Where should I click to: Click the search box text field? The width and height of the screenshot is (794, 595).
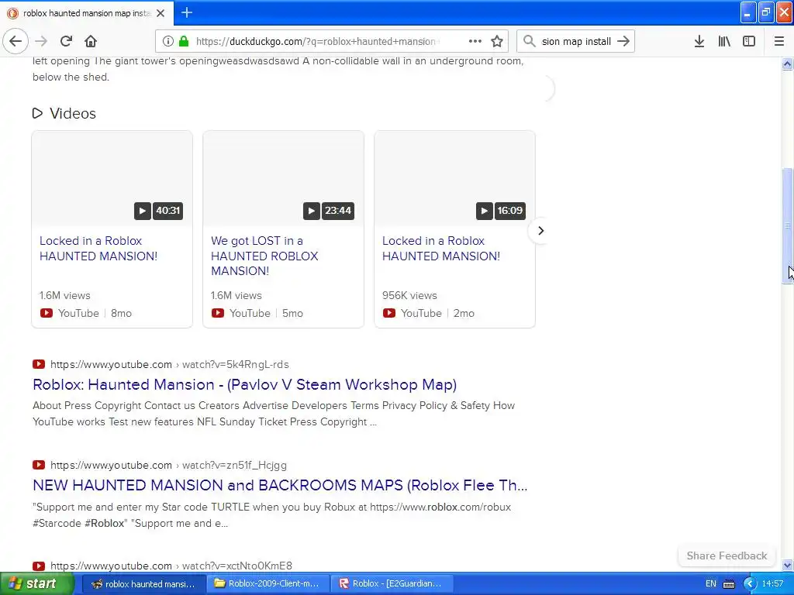coord(576,41)
